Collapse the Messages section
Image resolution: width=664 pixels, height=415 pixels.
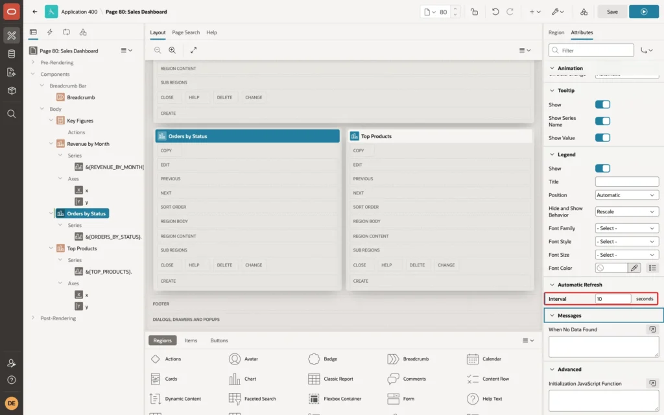pos(552,316)
